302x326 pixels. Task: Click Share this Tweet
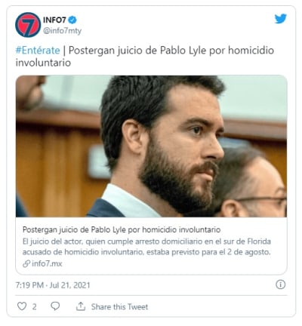(119, 306)
